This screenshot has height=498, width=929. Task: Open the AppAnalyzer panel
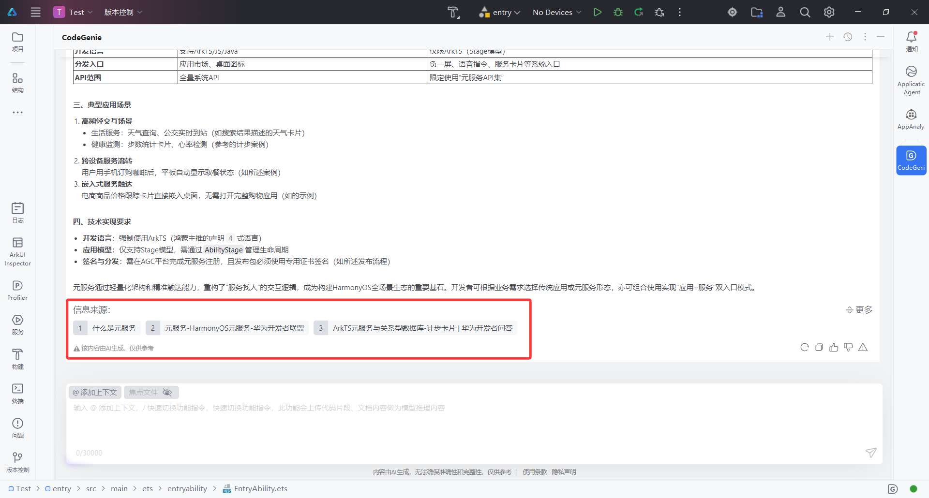point(912,119)
